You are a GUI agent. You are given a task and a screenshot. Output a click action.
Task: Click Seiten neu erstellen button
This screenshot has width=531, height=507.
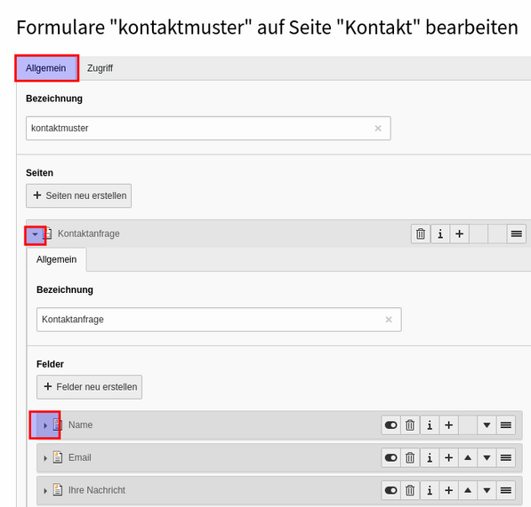point(78,195)
